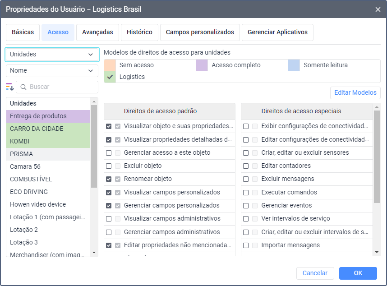Open the Unidades dropdown
The image size is (387, 286).
click(x=52, y=54)
